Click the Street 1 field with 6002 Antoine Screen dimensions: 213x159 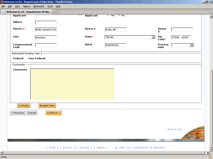click(x=46, y=29)
